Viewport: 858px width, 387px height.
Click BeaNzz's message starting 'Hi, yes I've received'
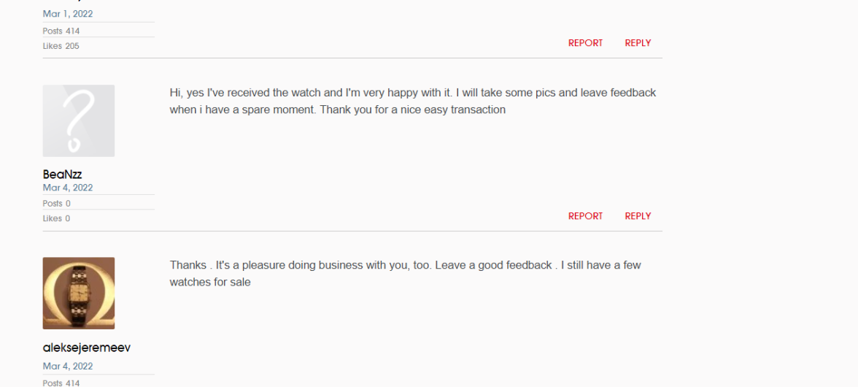coord(412,93)
